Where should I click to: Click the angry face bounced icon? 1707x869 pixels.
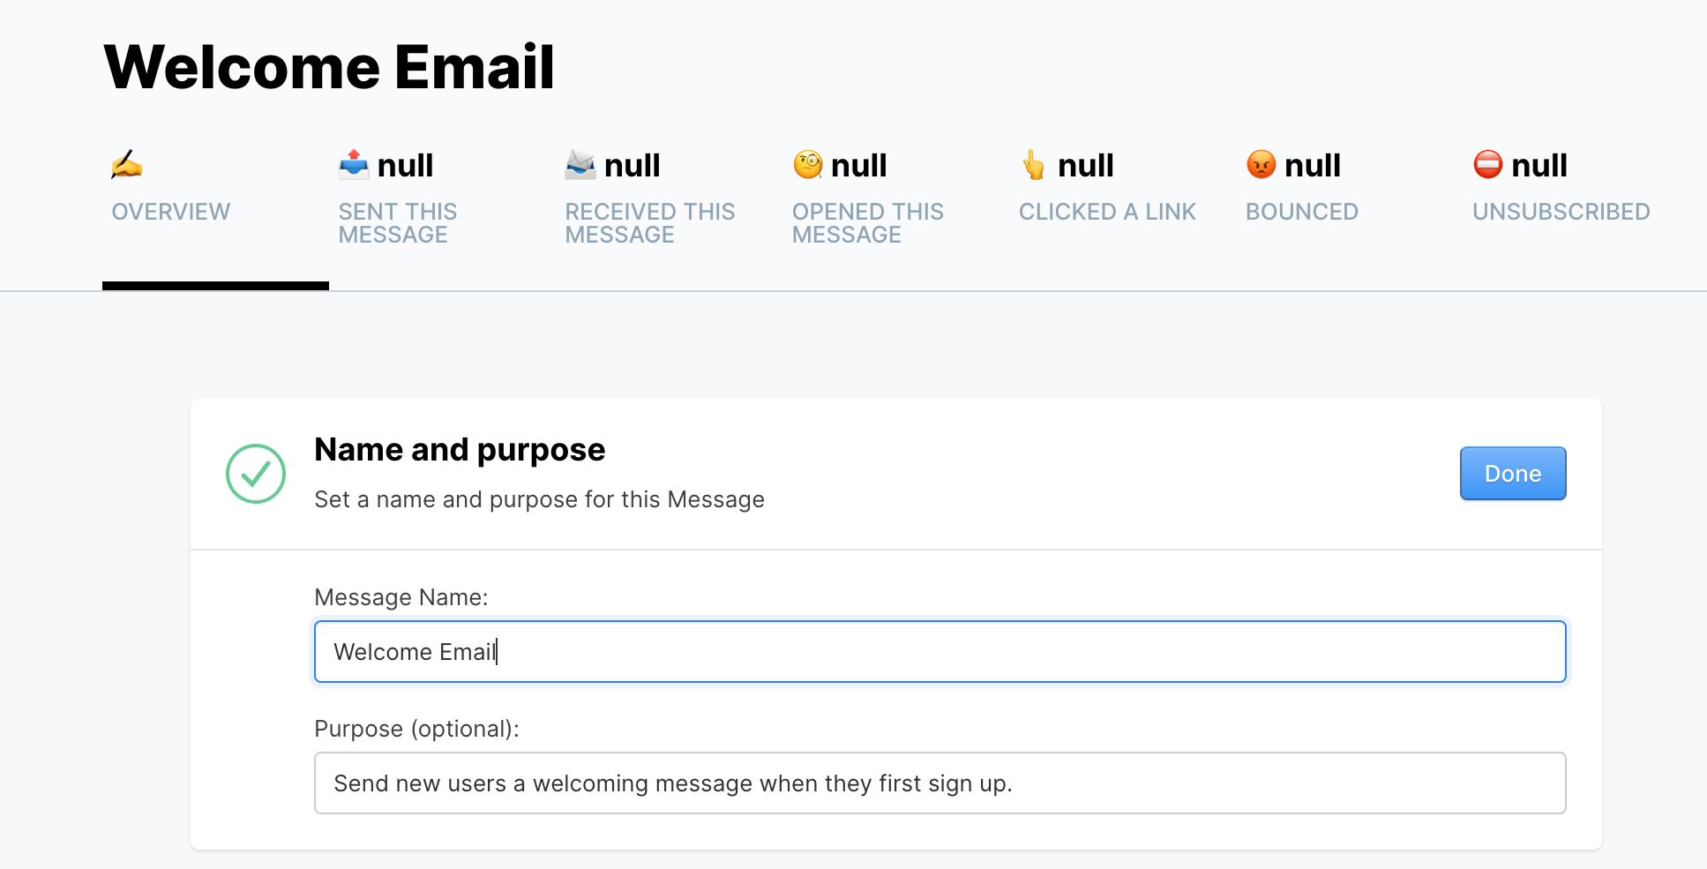coord(1261,165)
